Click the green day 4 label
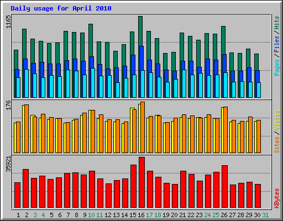The width and height of the screenshot is (283, 221). 43,215
